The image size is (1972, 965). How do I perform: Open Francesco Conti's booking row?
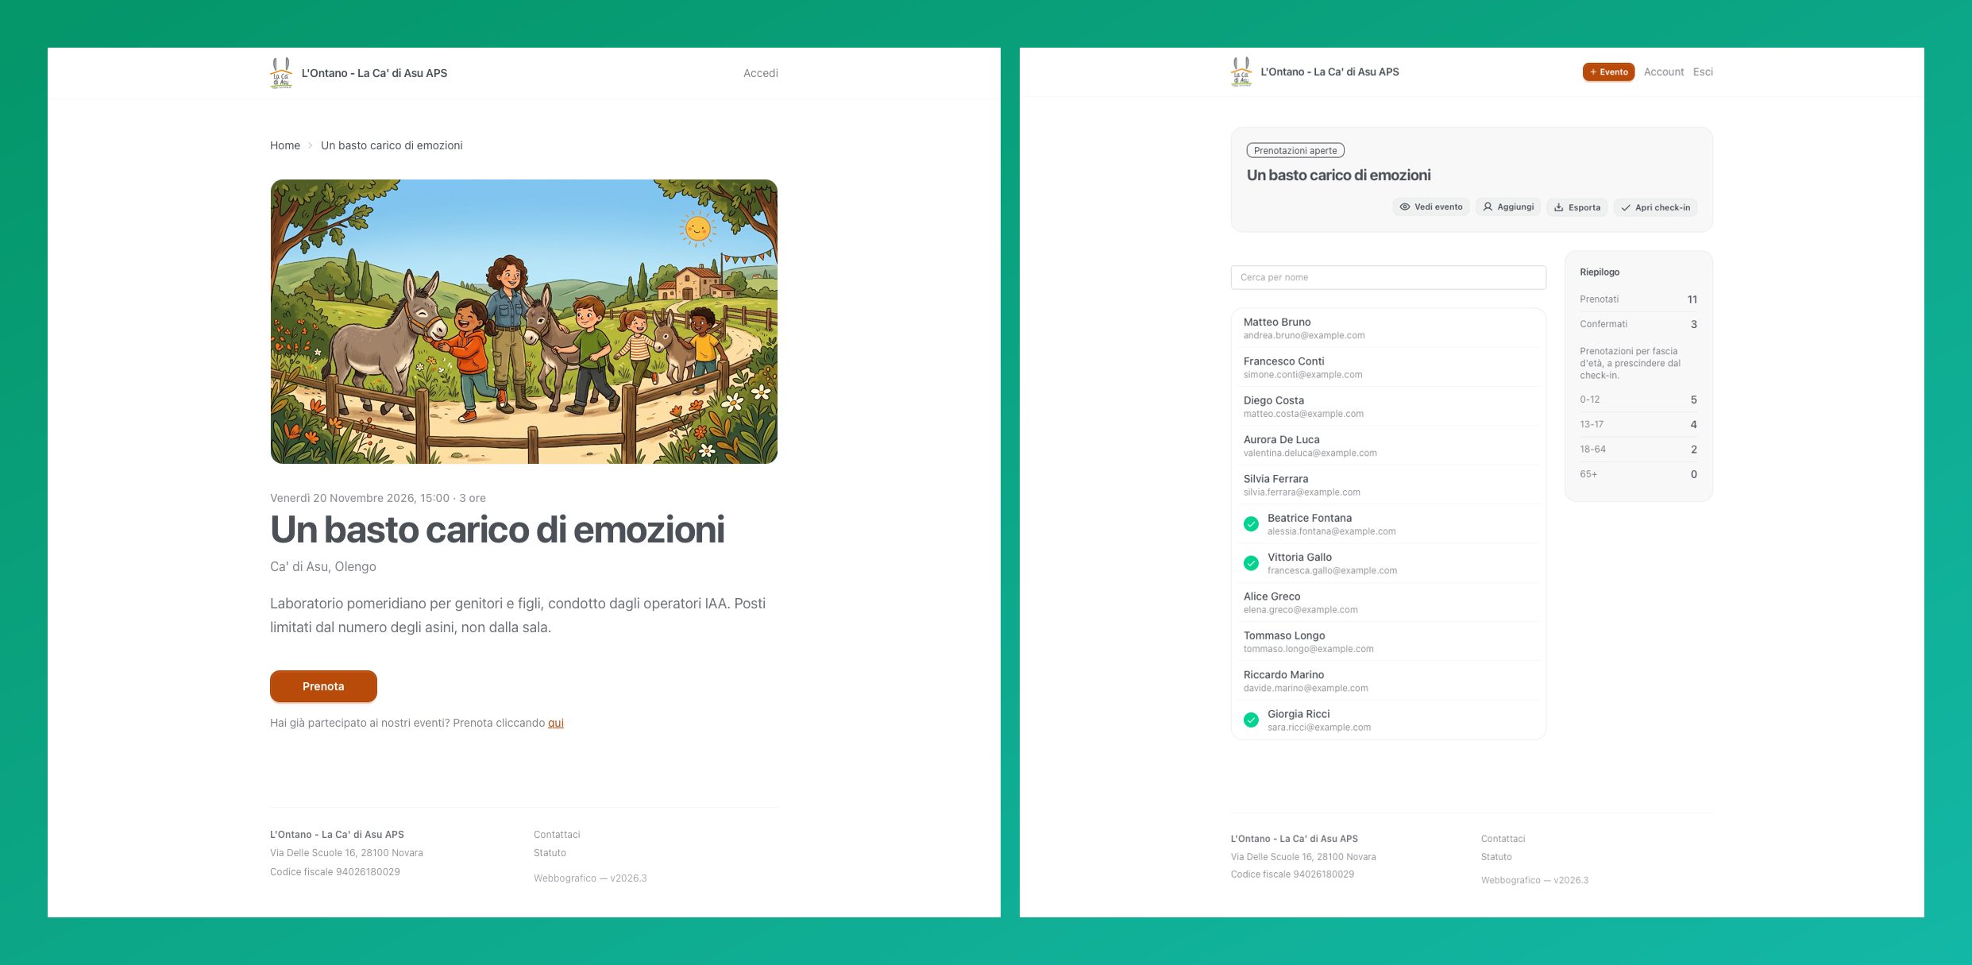point(1388,367)
